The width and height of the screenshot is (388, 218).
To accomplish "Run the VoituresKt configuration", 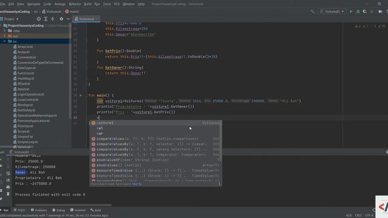I will click(x=351, y=12).
